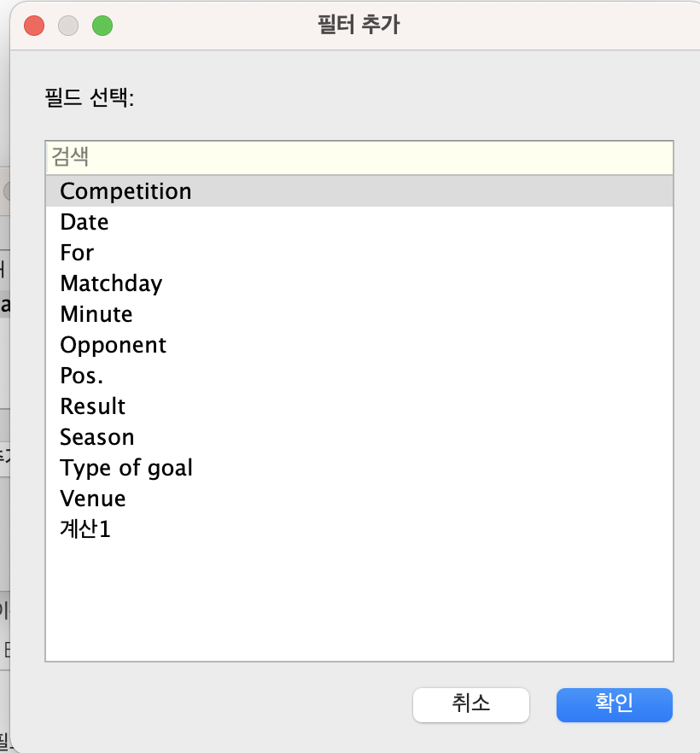Click the green zoom window button

tap(102, 26)
